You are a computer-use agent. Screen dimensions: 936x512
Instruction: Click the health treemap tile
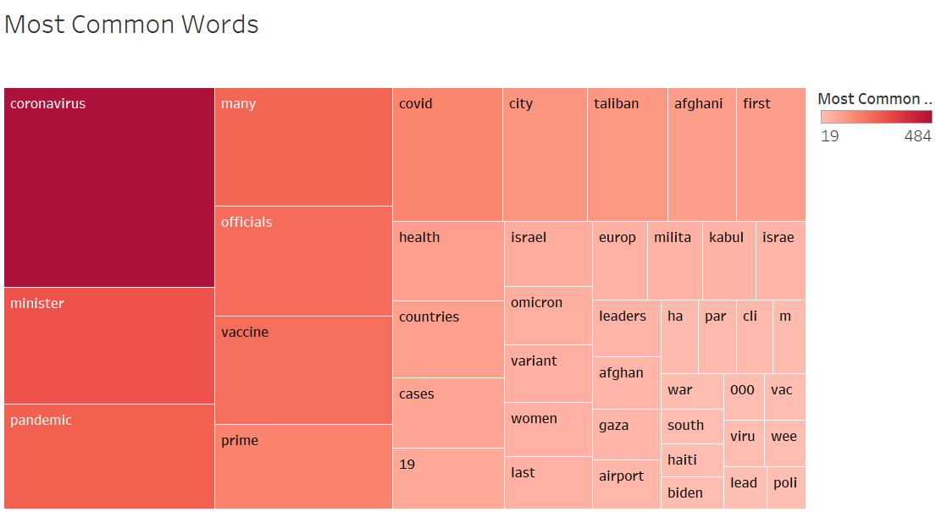click(448, 261)
